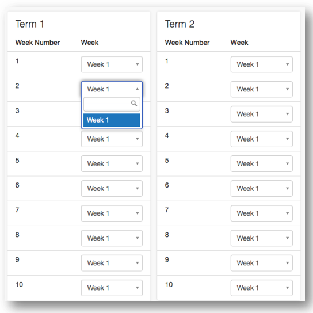Open Term 2 week 10 dropdown
Viewport: 313px width, 313px height.
[262, 288]
